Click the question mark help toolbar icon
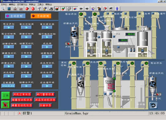Image resolution: width=166 pixels, height=120 pixels. (x=99, y=9)
